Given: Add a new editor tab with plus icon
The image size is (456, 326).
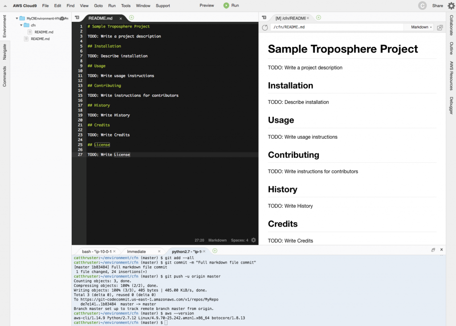Looking at the screenshot, I should (x=131, y=18).
